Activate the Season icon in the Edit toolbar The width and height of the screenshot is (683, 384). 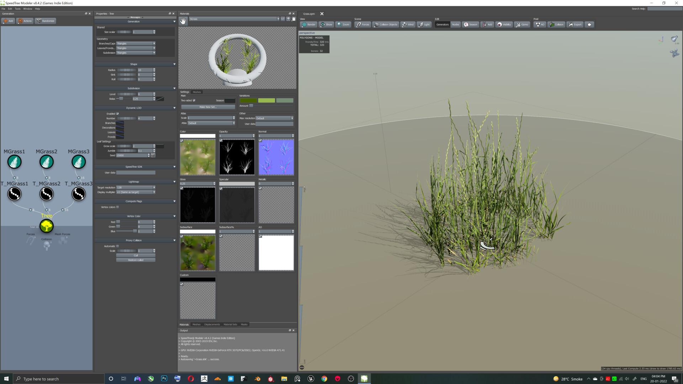click(470, 24)
